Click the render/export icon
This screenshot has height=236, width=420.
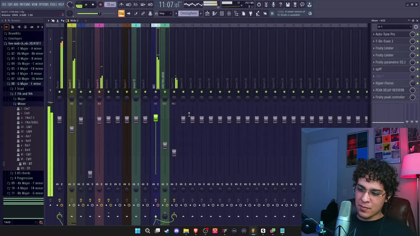[x=295, y=5]
